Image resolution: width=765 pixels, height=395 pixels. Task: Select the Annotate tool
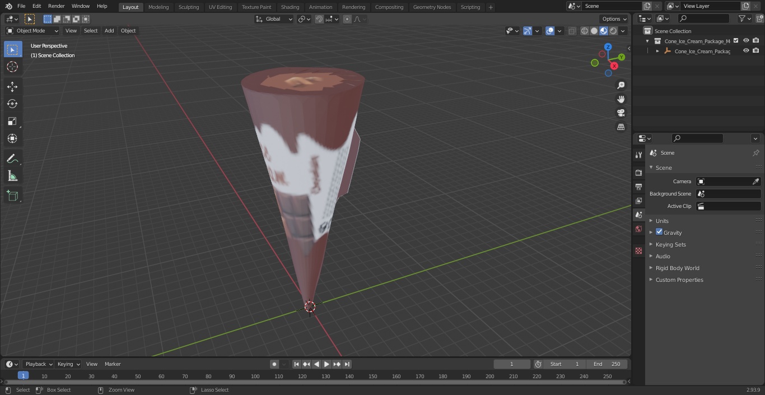click(x=12, y=159)
